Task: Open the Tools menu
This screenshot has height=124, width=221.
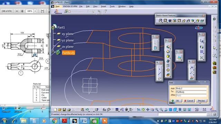Action: click(112, 7)
